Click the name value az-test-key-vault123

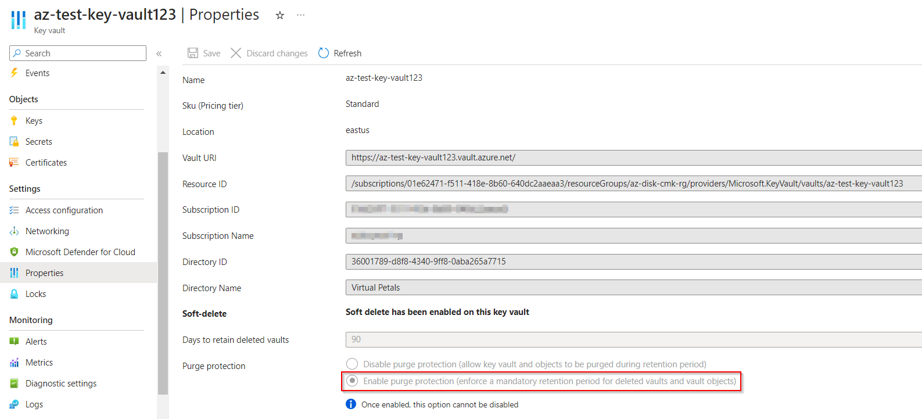coord(384,78)
